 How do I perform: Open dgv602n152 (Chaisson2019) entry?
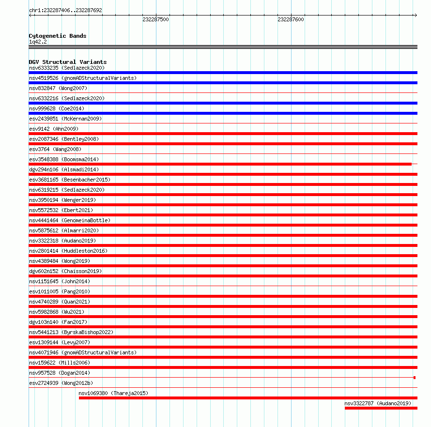pyautogui.click(x=65, y=271)
